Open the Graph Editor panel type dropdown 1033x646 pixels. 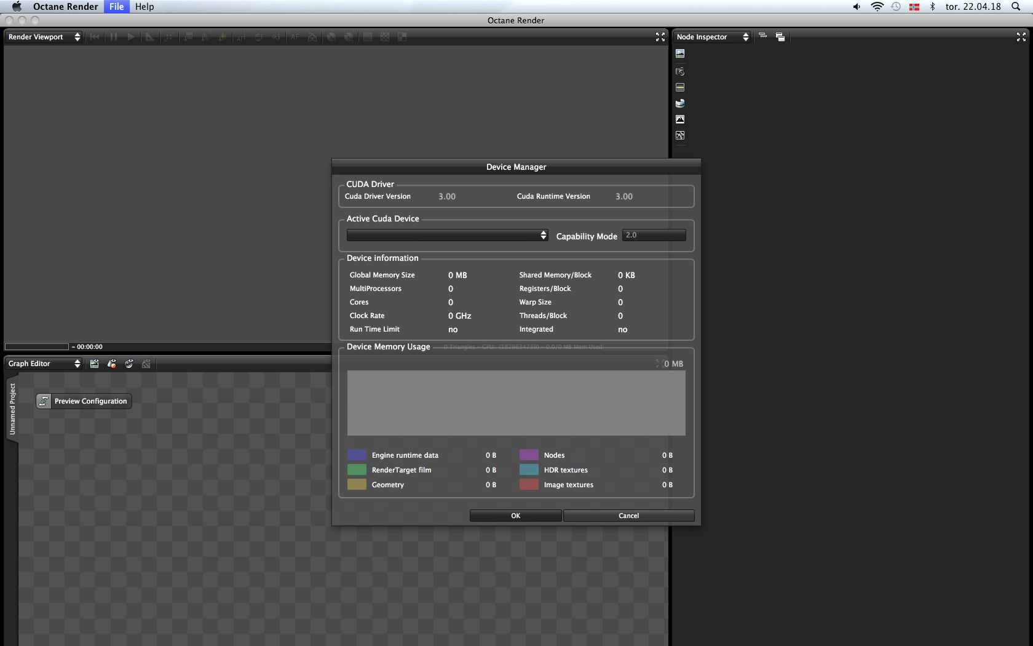coord(44,364)
